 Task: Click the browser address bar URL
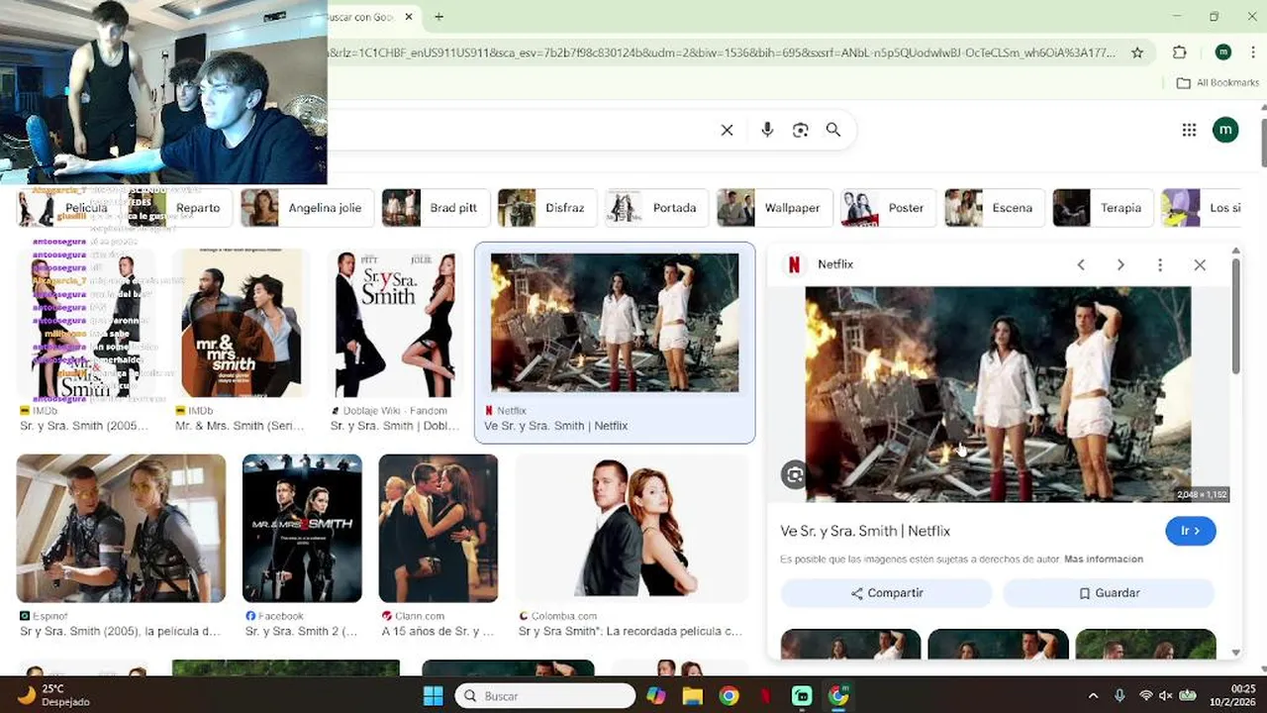click(723, 52)
